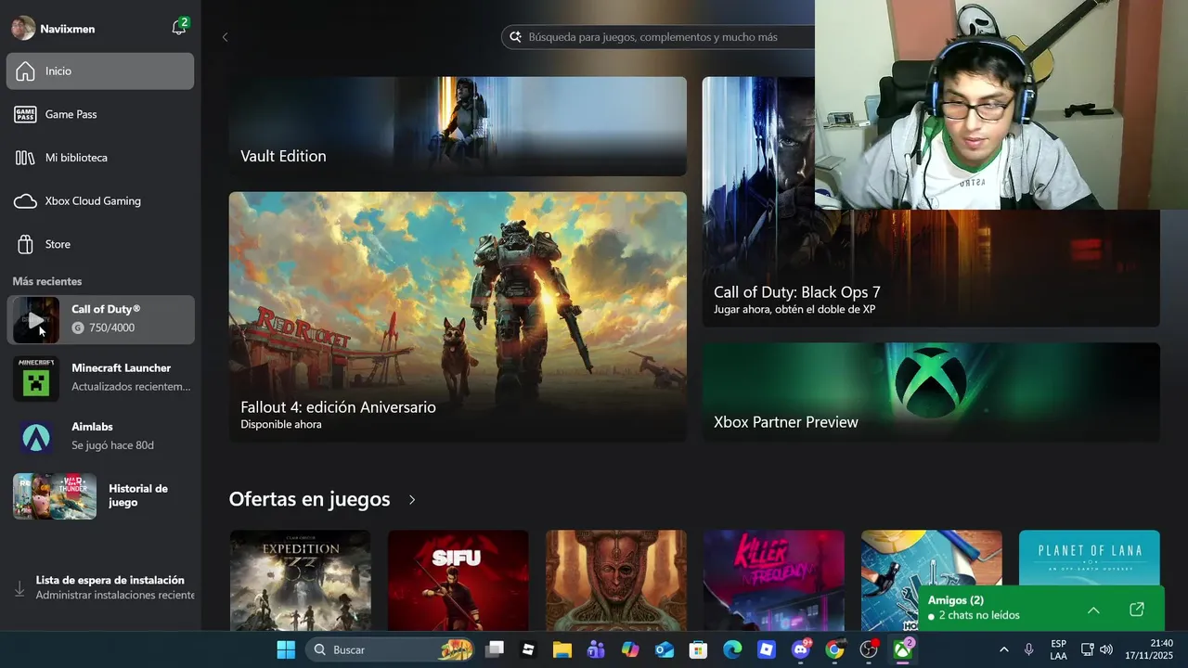Open the game tile with the carved mask
Image resolution: width=1188 pixels, height=668 pixels.
click(616, 581)
